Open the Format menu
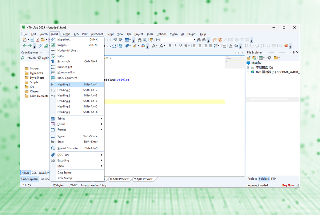This screenshot has width=320, height=215. pyautogui.click(x=66, y=34)
